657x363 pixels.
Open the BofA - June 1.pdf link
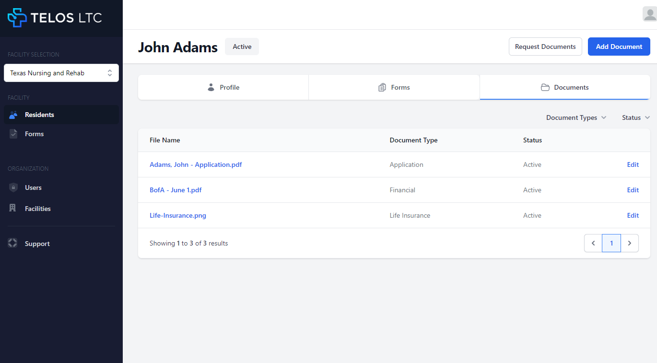176,190
